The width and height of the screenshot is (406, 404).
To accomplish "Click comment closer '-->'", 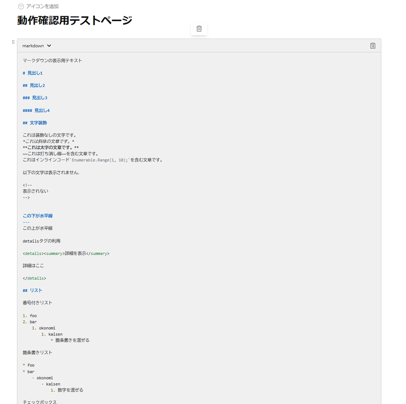I will (x=26, y=197).
